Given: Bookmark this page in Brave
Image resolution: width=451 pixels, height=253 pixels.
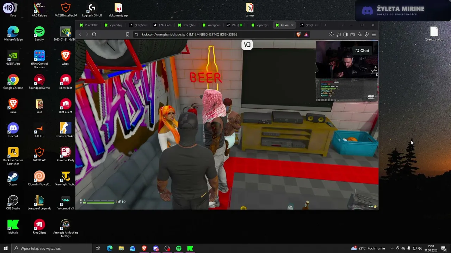Looking at the screenshot, I should coord(128,34).
